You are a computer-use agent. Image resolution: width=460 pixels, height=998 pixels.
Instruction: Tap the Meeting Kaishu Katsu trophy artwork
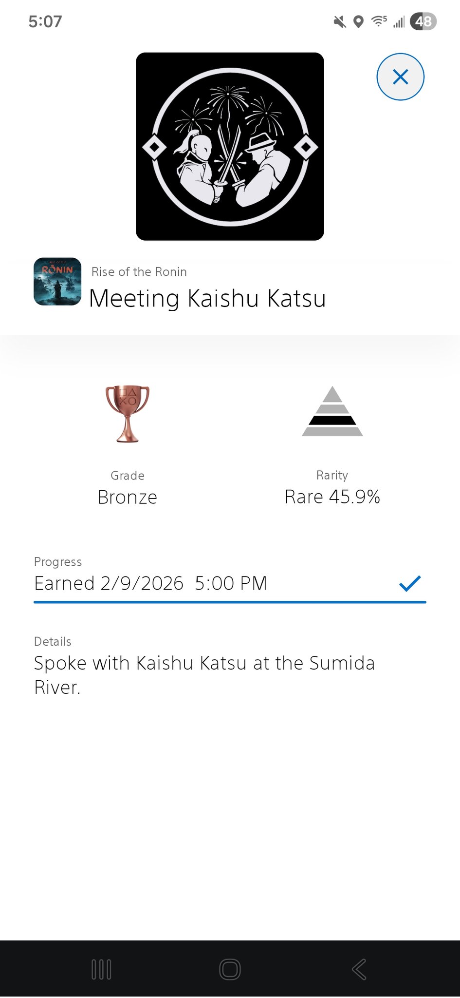230,146
